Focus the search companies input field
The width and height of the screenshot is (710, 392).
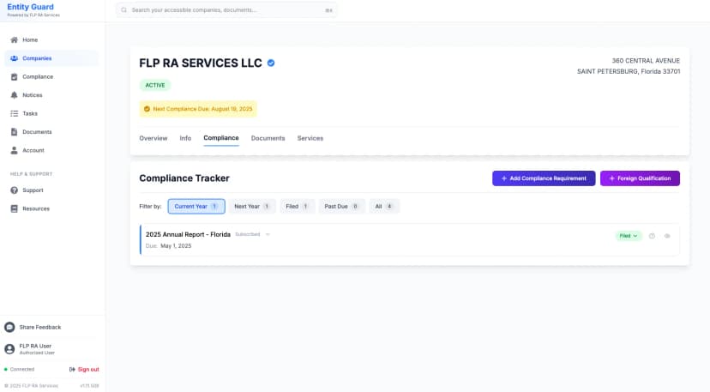(226, 10)
